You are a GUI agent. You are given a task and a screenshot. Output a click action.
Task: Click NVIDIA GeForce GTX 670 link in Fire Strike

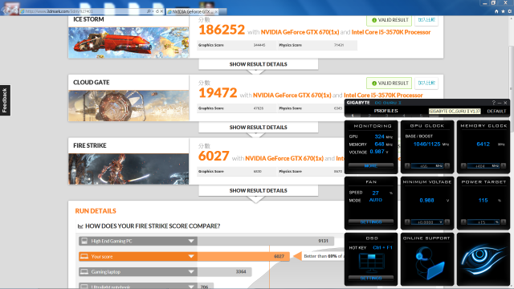click(284, 158)
